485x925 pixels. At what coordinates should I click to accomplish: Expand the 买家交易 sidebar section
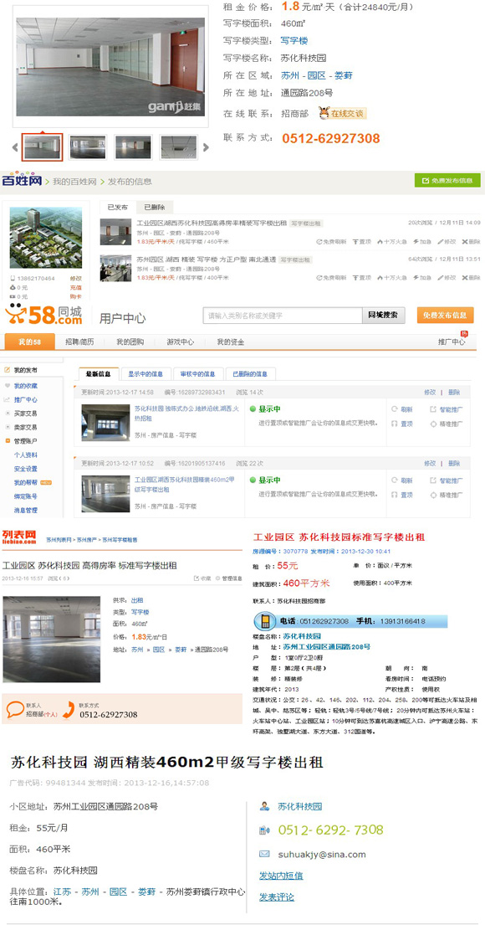click(21, 413)
